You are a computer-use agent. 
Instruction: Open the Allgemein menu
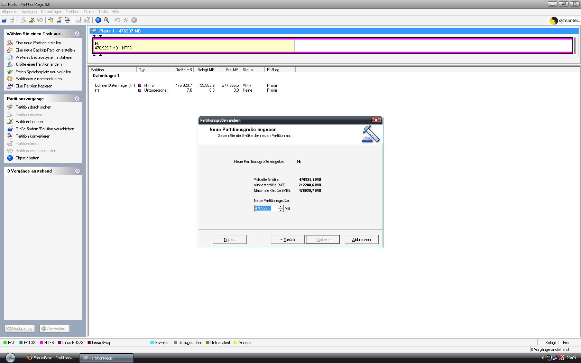coord(10,12)
